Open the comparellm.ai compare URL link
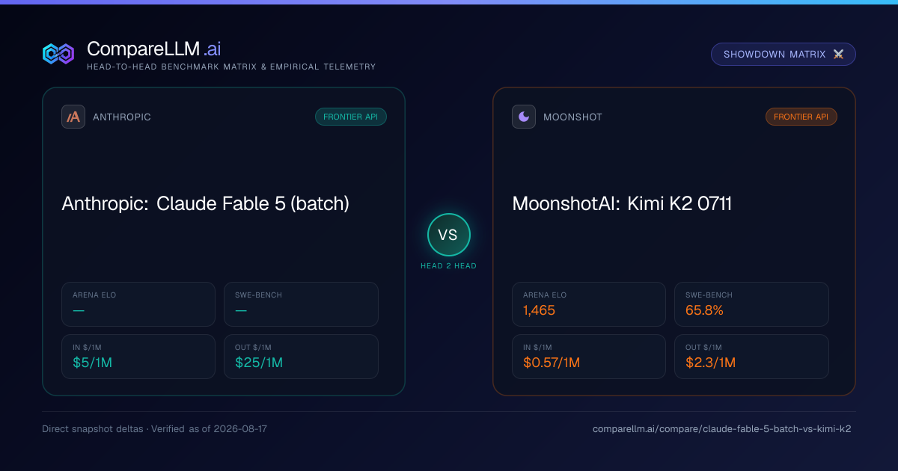This screenshot has width=898, height=471. click(x=721, y=429)
